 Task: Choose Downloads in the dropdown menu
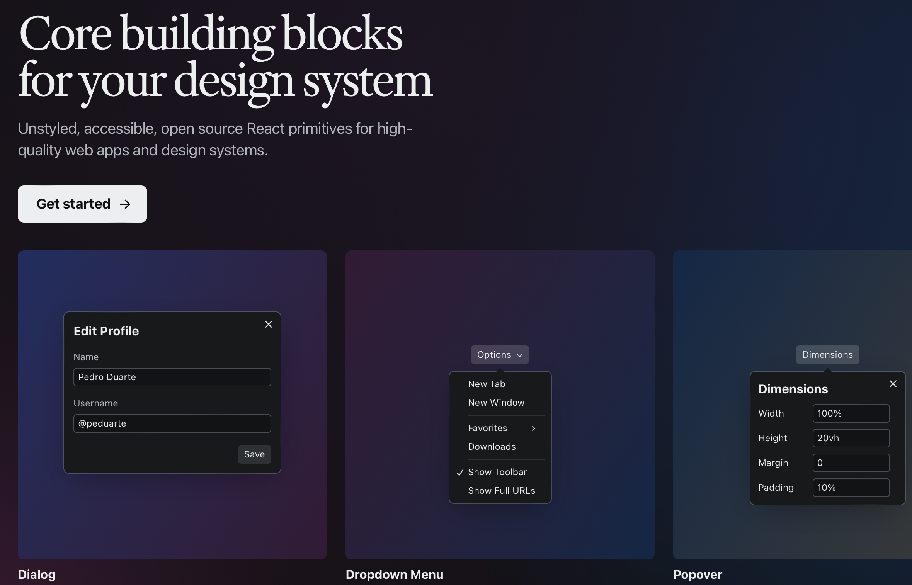pos(492,447)
